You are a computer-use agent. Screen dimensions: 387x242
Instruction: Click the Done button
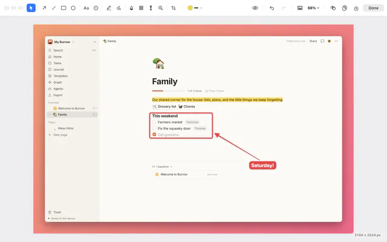pos(373,8)
